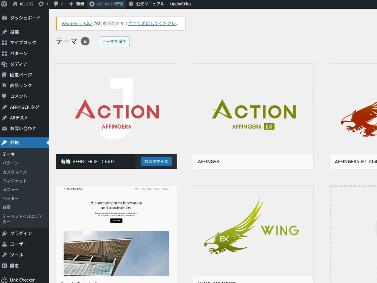Click the AFFINGER theme name label
This screenshot has width=377, height=283.
pyautogui.click(x=209, y=162)
